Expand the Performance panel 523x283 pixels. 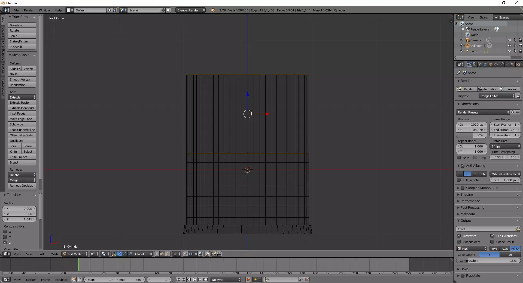470,201
